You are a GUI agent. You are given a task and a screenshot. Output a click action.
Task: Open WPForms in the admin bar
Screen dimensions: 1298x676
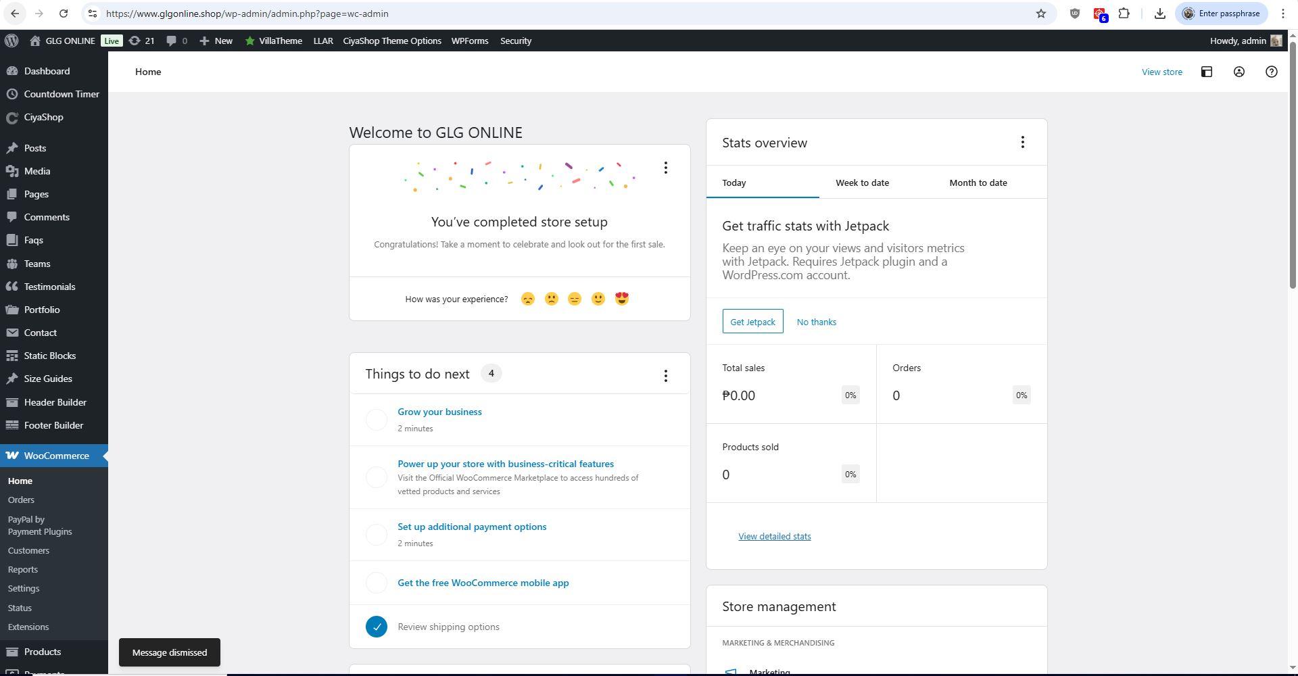point(470,41)
